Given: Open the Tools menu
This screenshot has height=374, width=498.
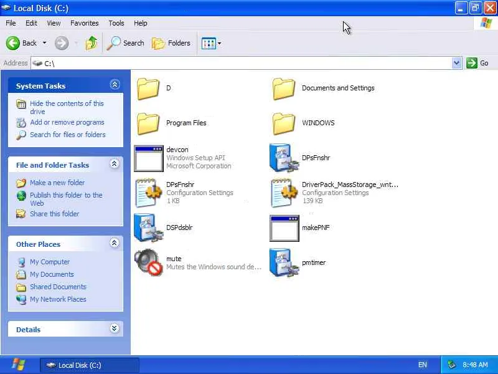Looking at the screenshot, I should (116, 23).
